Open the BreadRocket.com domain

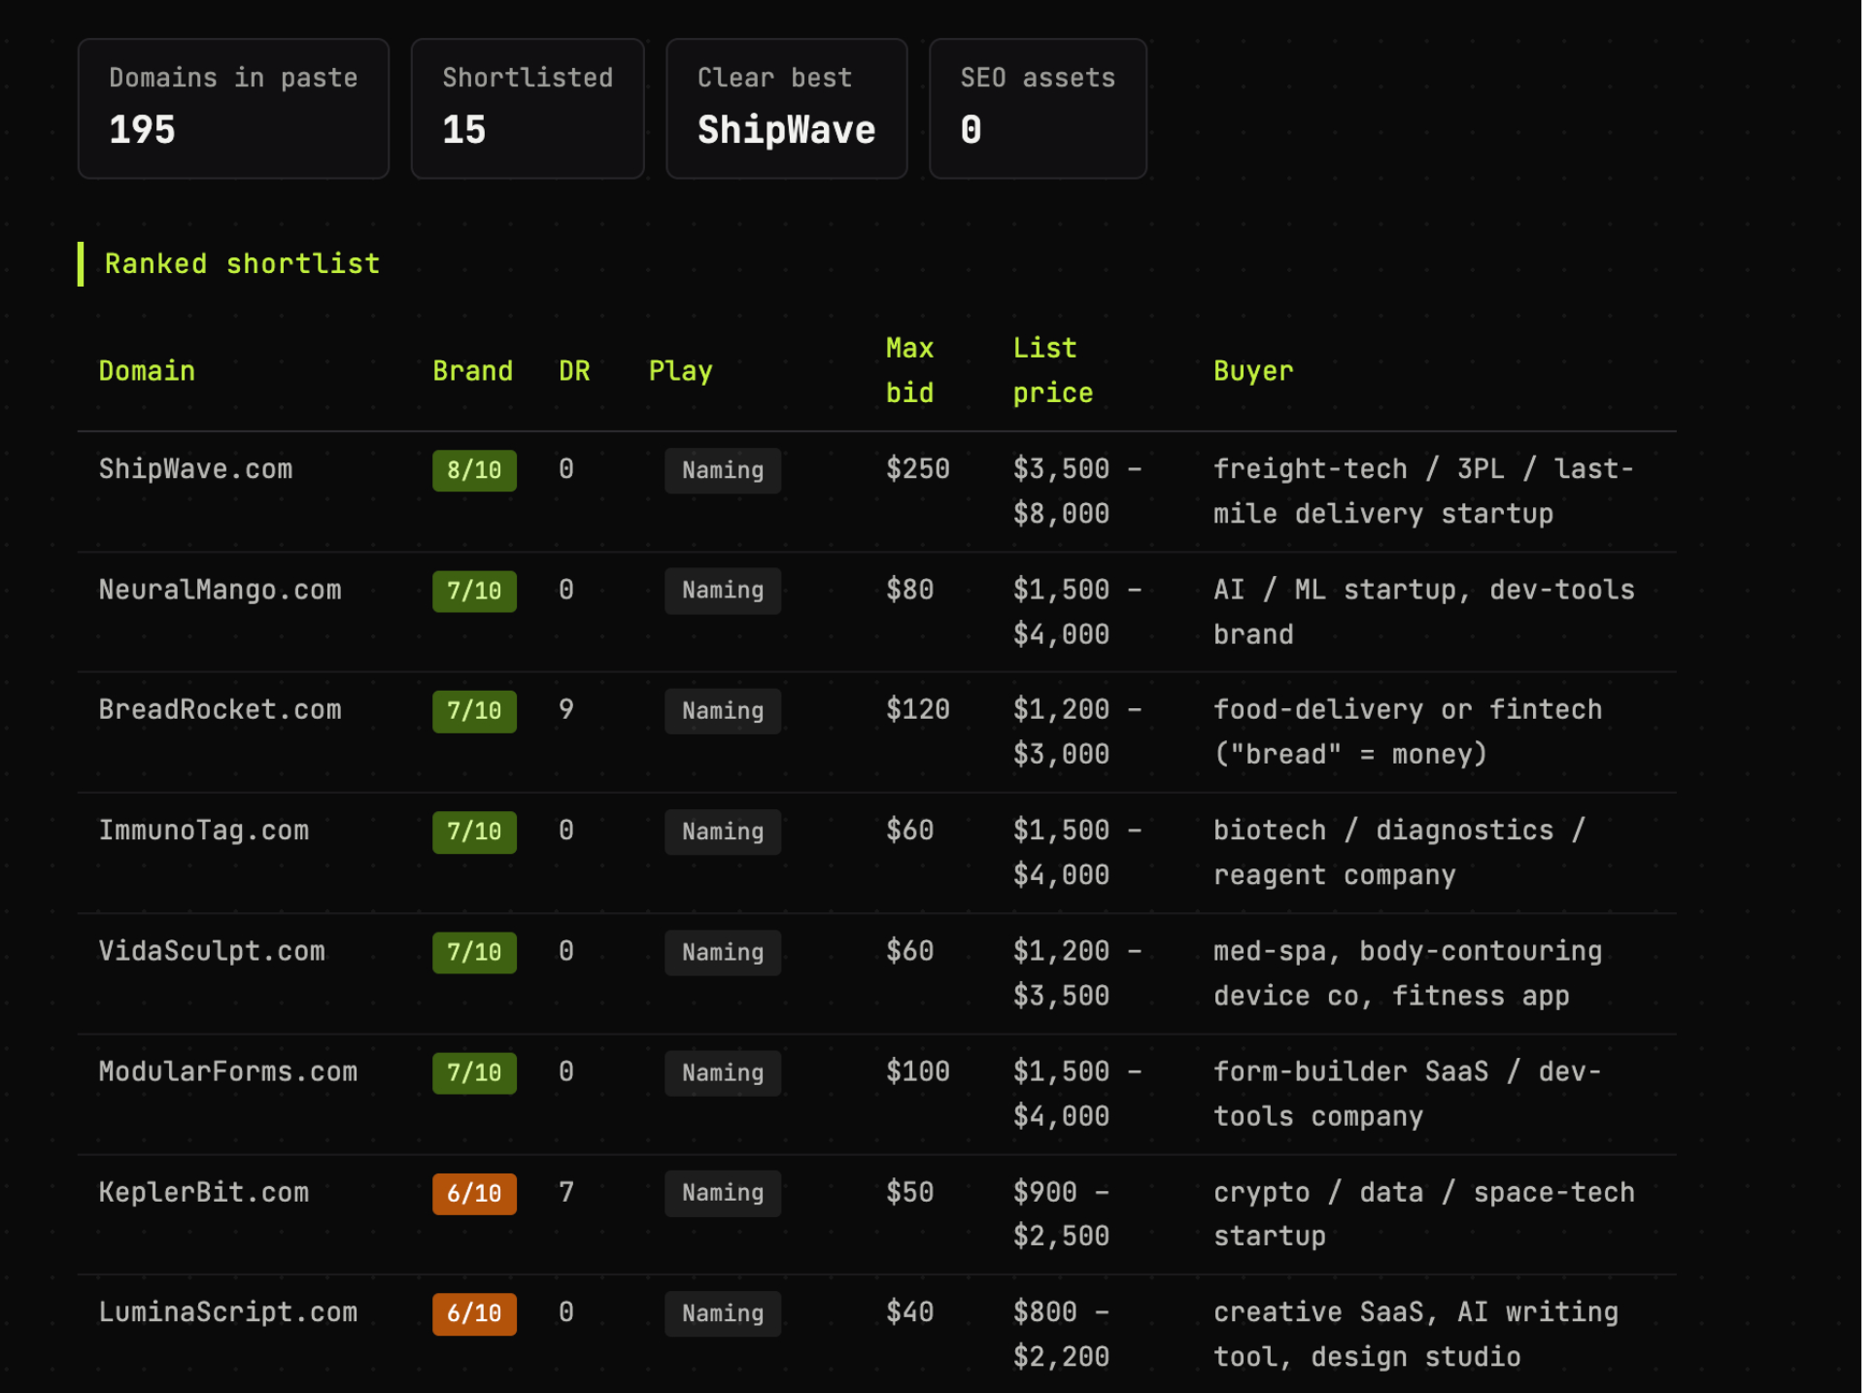pos(220,710)
